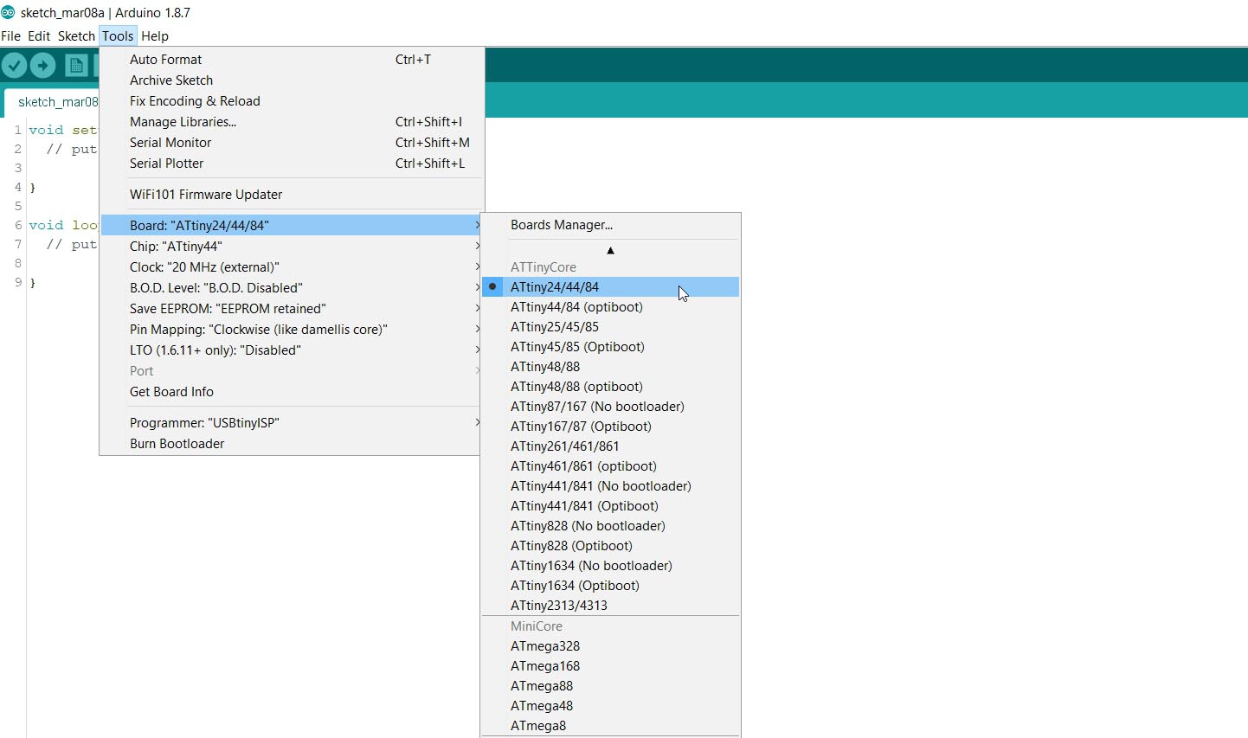Click Archive Sketch menu entry
The image size is (1248, 738).
pyautogui.click(x=292, y=80)
